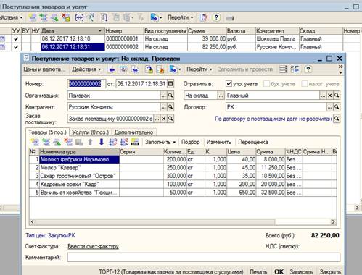This screenshot has height=275, width=362.
Task: Click the barcode scan icon in goods toolbar
Action: coord(135,142)
